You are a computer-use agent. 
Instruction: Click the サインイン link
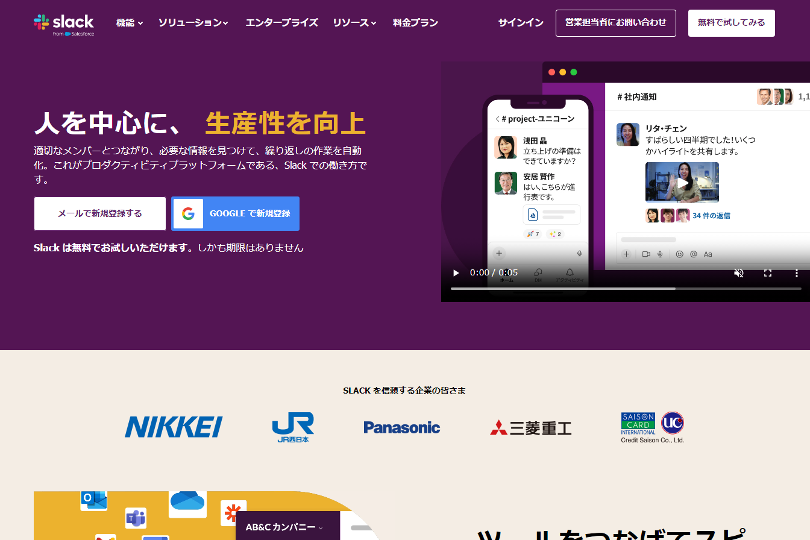(521, 23)
